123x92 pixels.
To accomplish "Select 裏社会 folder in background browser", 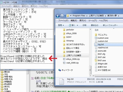I will coord(5,72).
